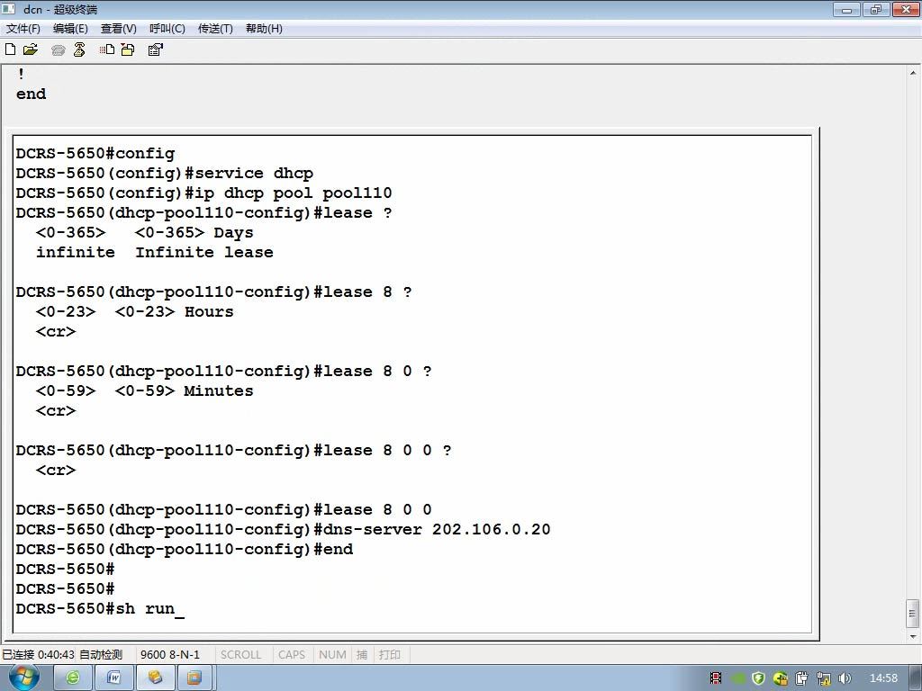Click the red film strip tray icon
Image resolution: width=922 pixels, height=691 pixels.
click(x=716, y=678)
